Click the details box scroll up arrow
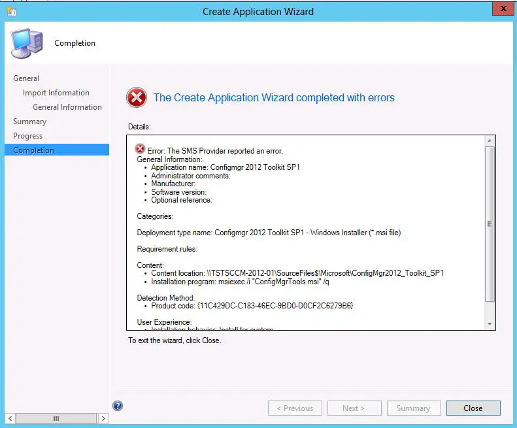The height and width of the screenshot is (428, 517). click(x=490, y=140)
